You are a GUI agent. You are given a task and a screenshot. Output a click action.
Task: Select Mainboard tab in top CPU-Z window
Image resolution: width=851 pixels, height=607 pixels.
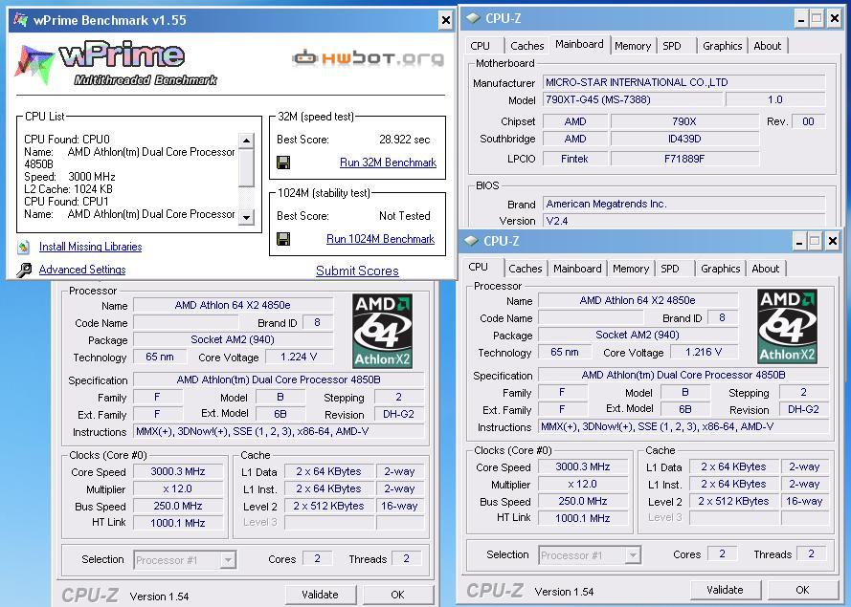579,44
